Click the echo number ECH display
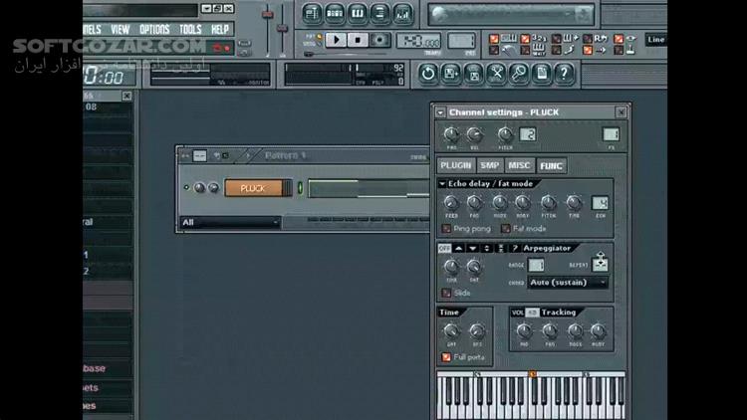747x420 pixels. click(600, 203)
